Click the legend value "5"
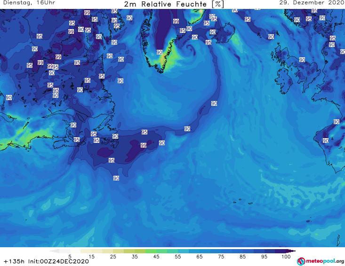The image size is (345, 266). tap(70, 257)
